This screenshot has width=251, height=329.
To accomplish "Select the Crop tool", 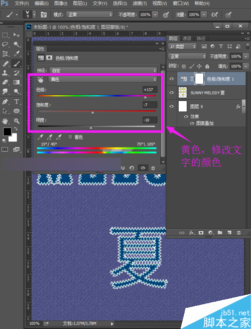I will 5,53.
